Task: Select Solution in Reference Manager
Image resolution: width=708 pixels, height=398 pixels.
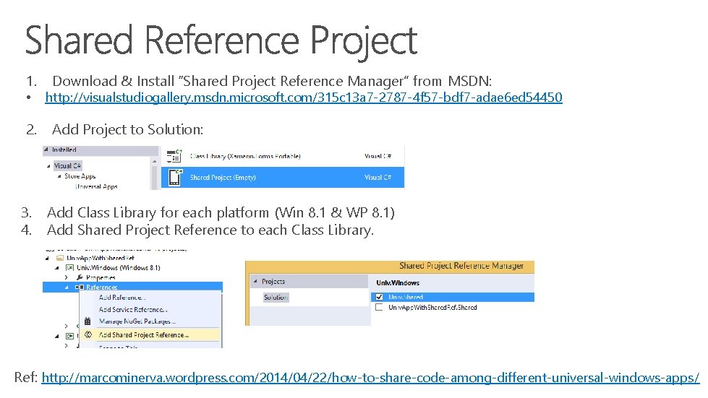Action: [276, 298]
